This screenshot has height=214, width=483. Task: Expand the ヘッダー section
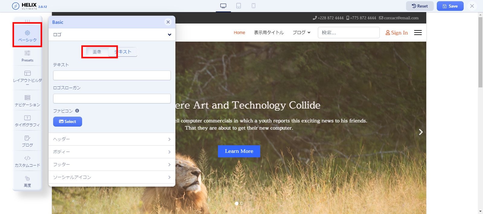[112, 139]
